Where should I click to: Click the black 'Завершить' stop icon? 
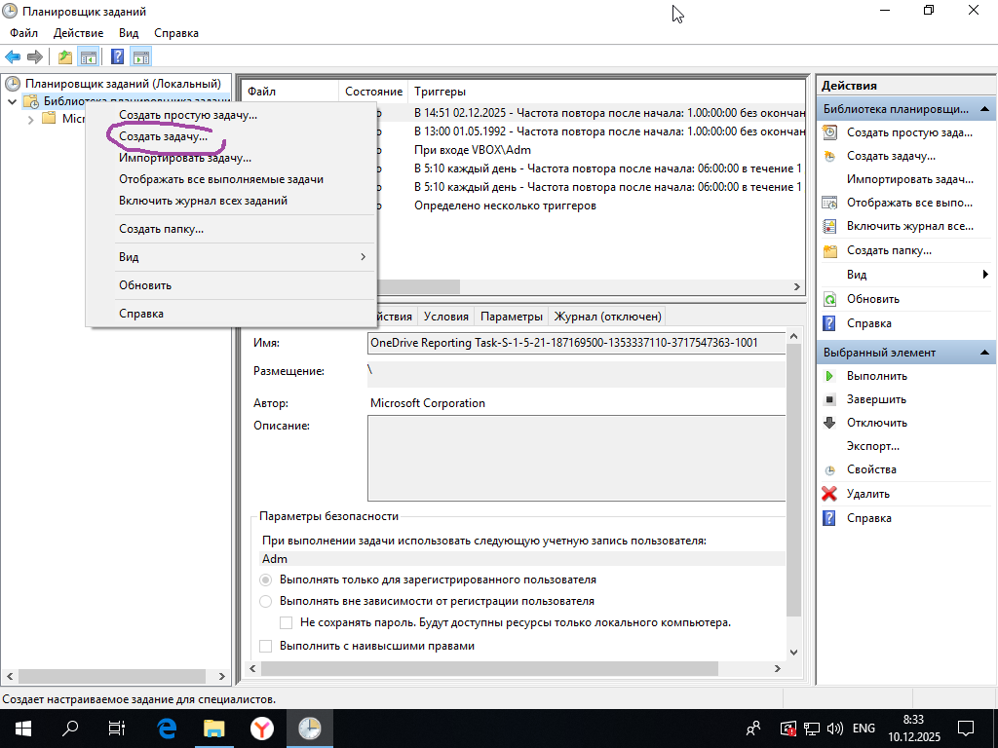829,399
